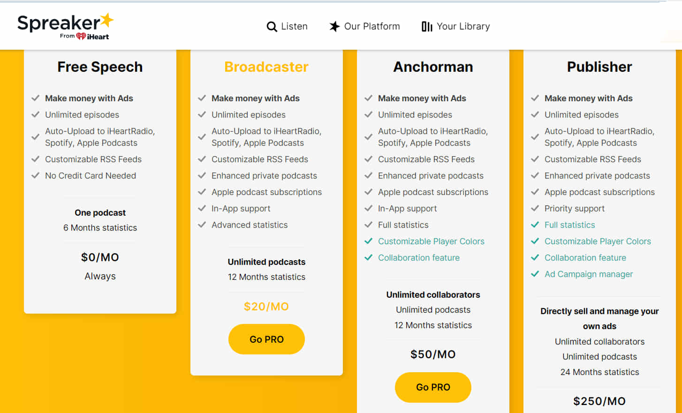This screenshot has width=682, height=413.
Task: Click Full statistics in Publisher column
Action: pos(569,225)
